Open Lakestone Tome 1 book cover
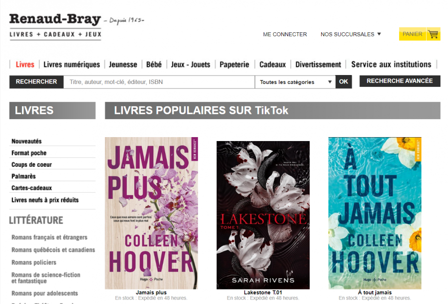Viewport: 448px width, 304px height. coord(263,215)
